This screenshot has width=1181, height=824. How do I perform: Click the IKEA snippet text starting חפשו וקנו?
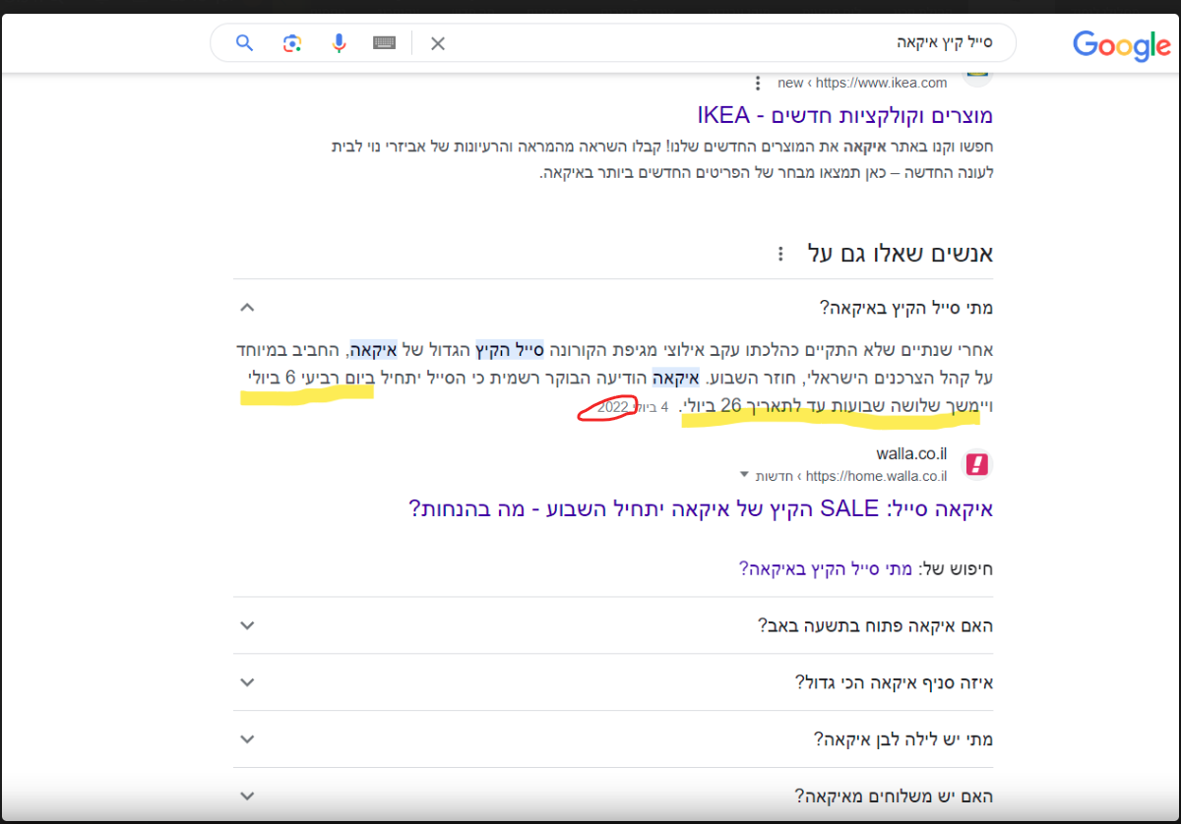(x=662, y=159)
